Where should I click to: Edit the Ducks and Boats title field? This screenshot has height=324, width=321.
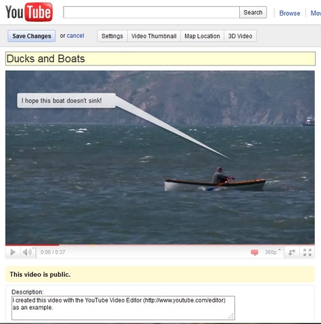point(160,59)
